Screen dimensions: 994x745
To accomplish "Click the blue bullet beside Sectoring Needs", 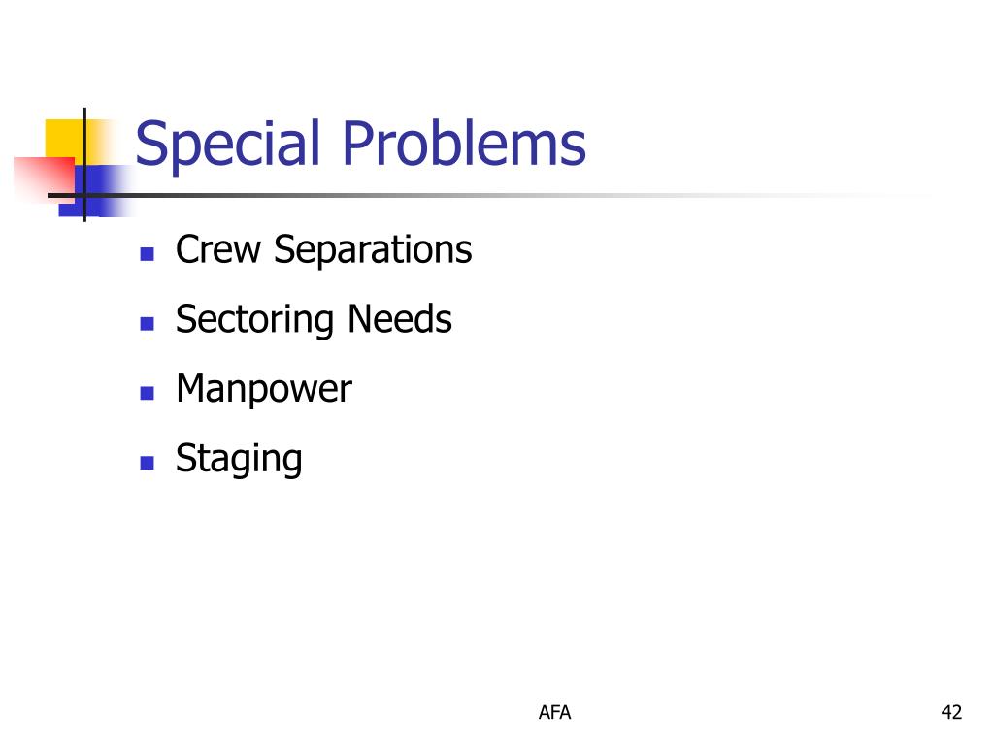I will pyautogui.click(x=148, y=324).
